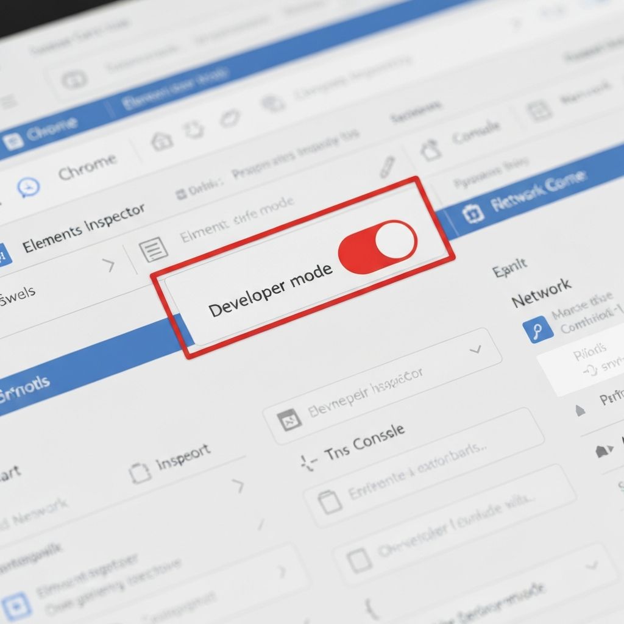Click the clipboard icon beside Inspect

140,472
